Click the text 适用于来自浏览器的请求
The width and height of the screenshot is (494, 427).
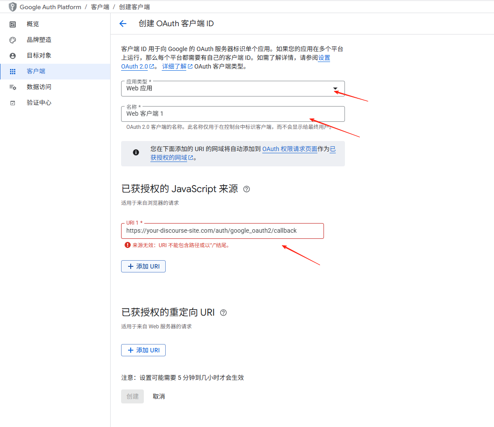[x=150, y=203]
